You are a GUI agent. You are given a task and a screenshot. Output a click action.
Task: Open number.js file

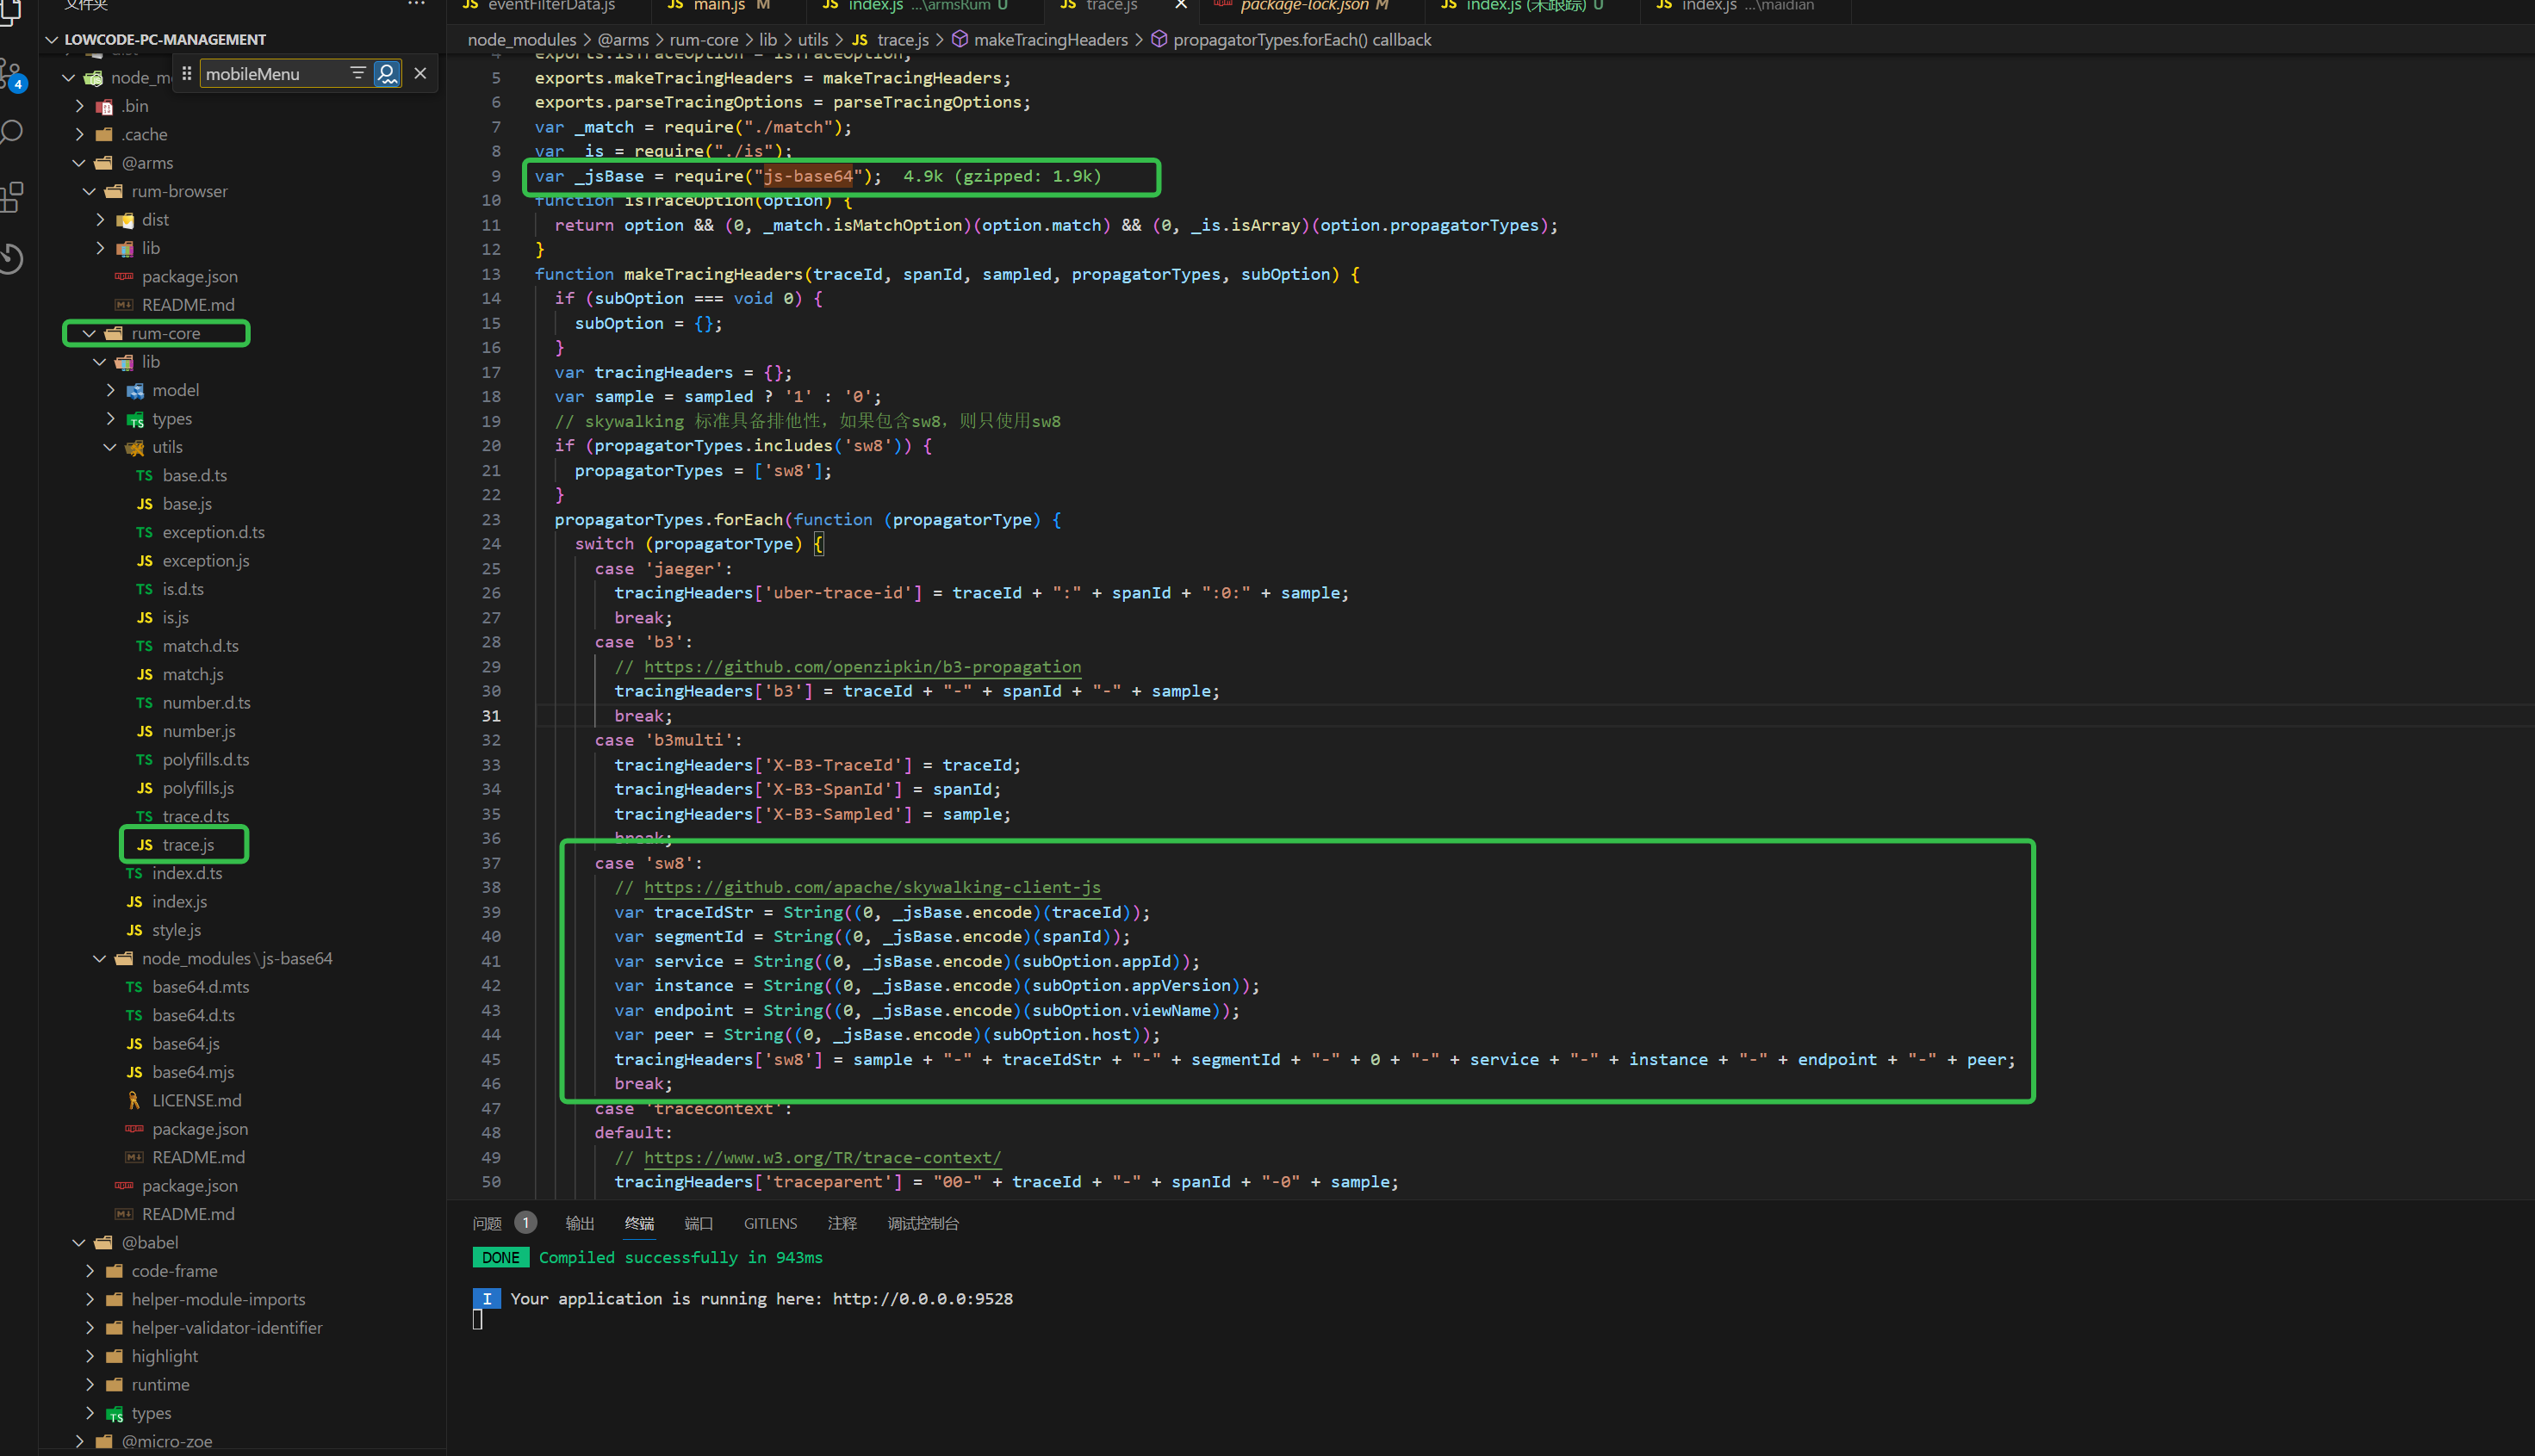[x=198, y=731]
